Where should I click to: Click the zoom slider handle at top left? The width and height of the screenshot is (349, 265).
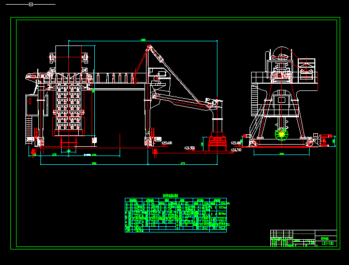coord(31,5)
